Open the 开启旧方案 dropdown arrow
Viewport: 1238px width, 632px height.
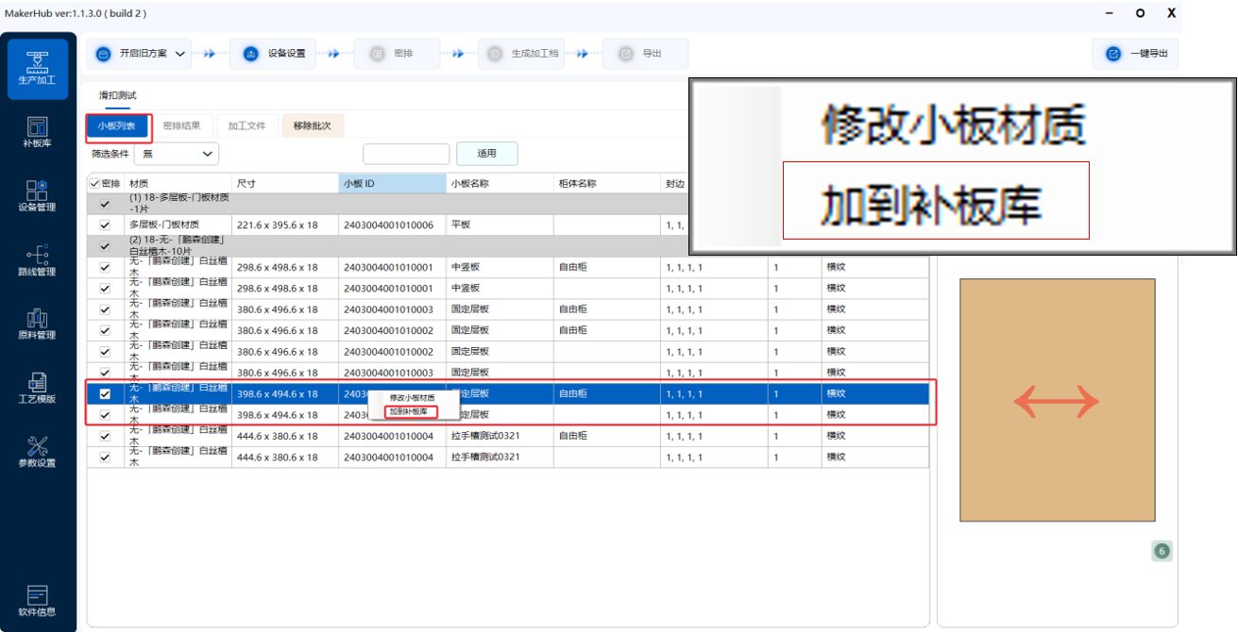[180, 54]
